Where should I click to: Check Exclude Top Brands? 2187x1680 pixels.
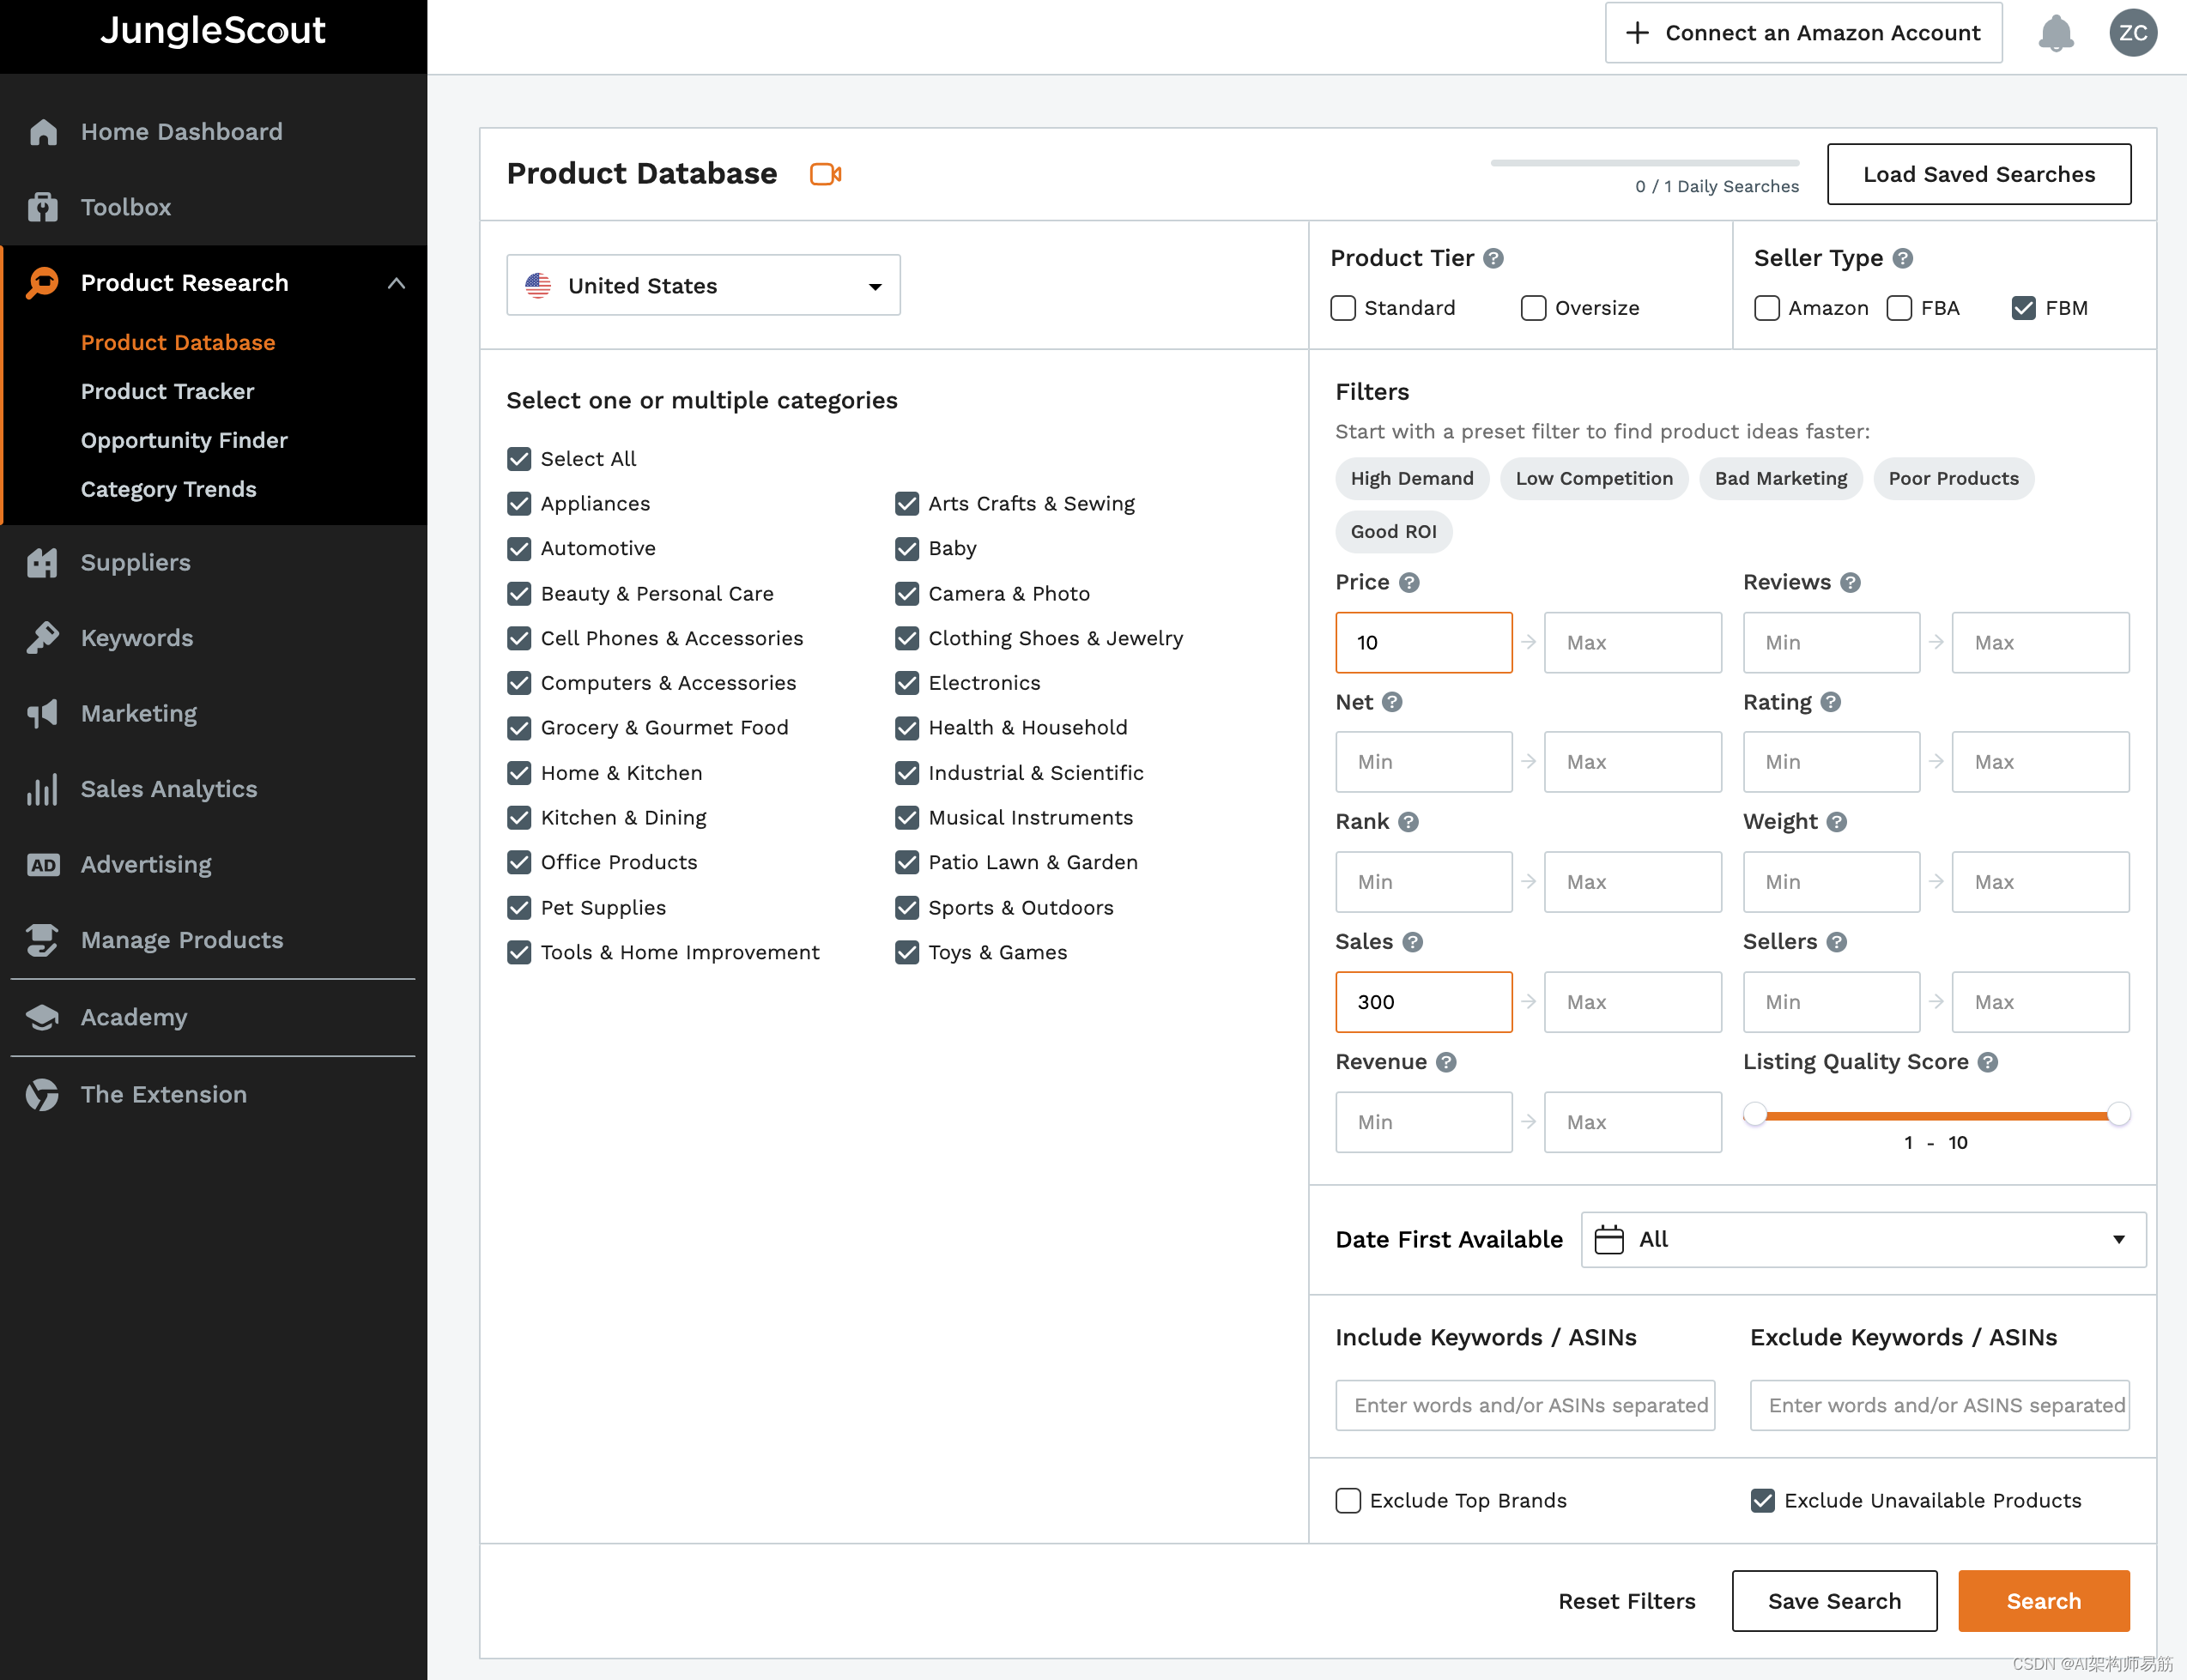tap(1348, 1500)
